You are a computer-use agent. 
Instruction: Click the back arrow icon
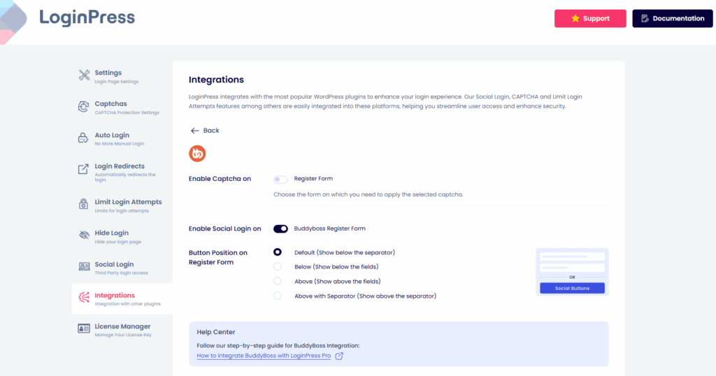click(x=195, y=131)
